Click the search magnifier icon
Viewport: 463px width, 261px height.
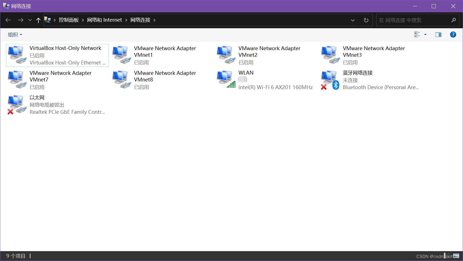454,20
